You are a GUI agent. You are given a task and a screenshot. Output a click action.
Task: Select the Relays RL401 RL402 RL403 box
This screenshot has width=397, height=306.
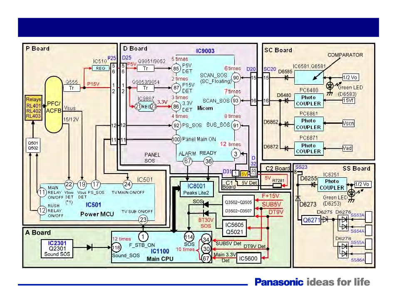(x=33, y=108)
